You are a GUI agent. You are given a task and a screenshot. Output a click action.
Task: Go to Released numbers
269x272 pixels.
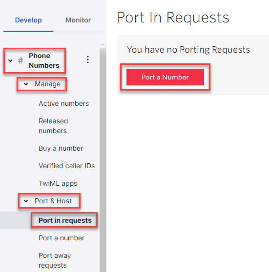[53, 126]
